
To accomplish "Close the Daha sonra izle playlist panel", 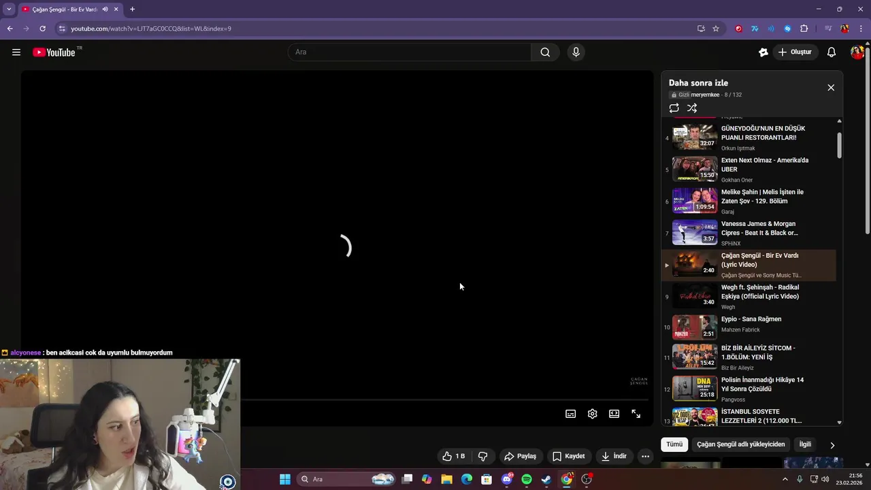I will pos(831,88).
